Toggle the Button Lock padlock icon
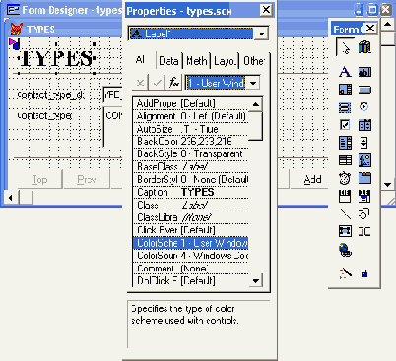 (364, 273)
